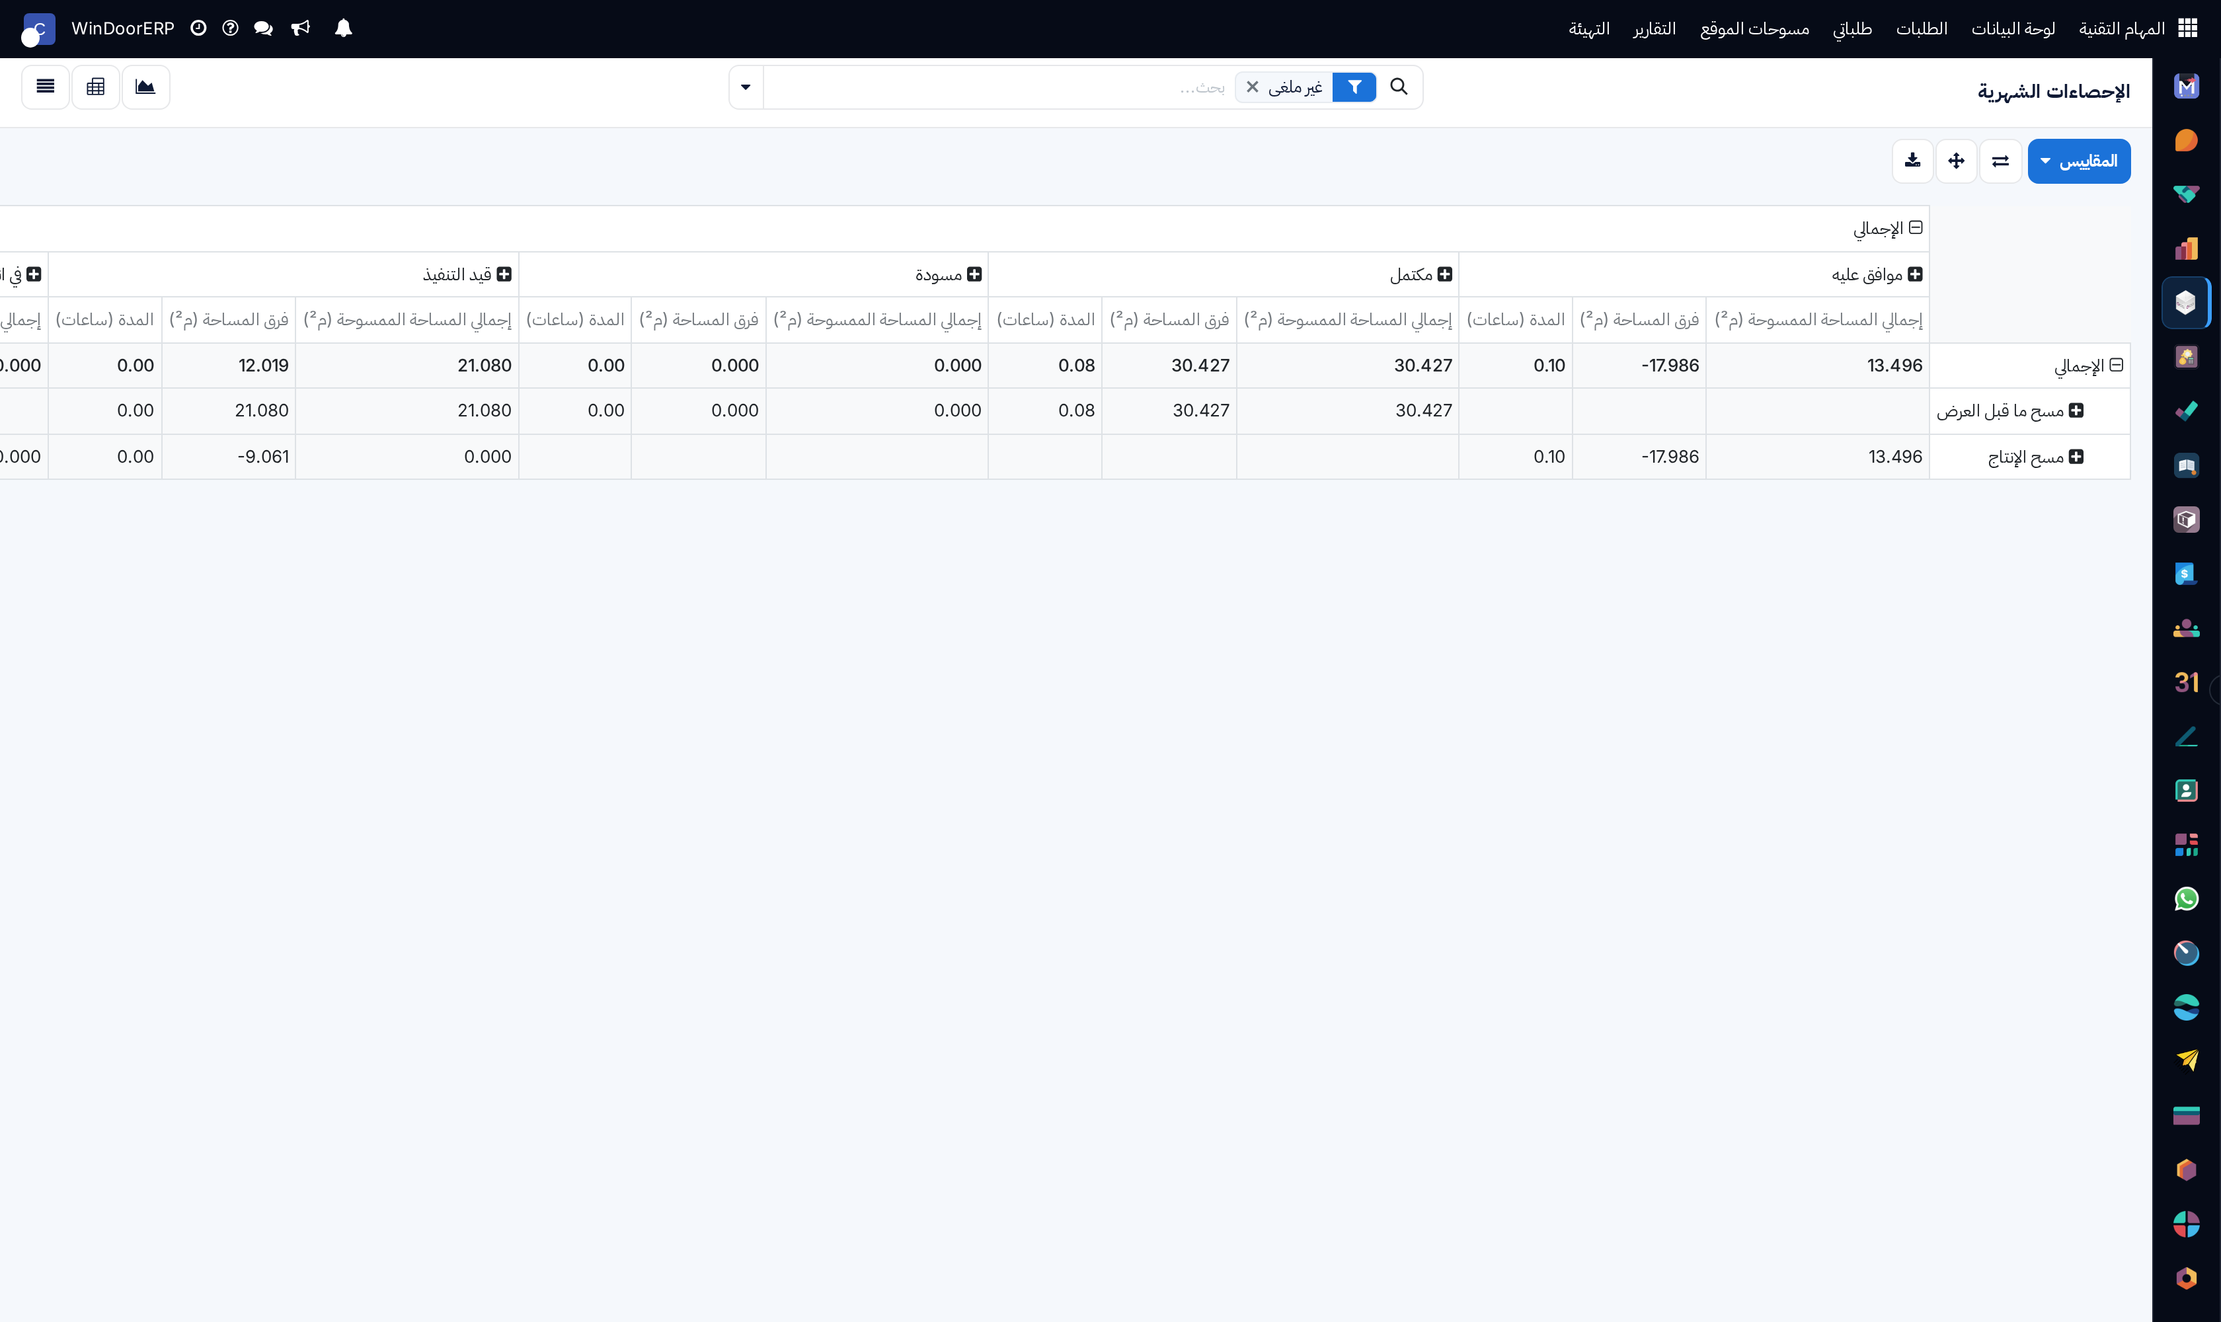The image size is (2221, 1322).
Task: Switch to pivot table view icon
Action: [95, 87]
